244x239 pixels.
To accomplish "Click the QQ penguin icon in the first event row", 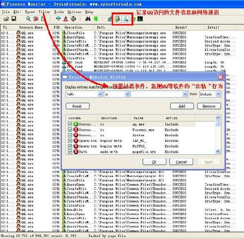I will click(19, 33).
